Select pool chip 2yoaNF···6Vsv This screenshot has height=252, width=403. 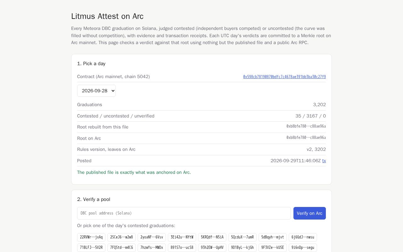tap(152, 237)
